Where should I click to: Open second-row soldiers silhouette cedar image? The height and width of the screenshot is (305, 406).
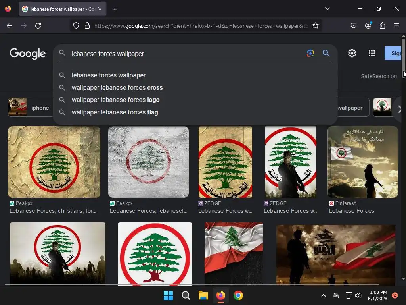coord(58,254)
